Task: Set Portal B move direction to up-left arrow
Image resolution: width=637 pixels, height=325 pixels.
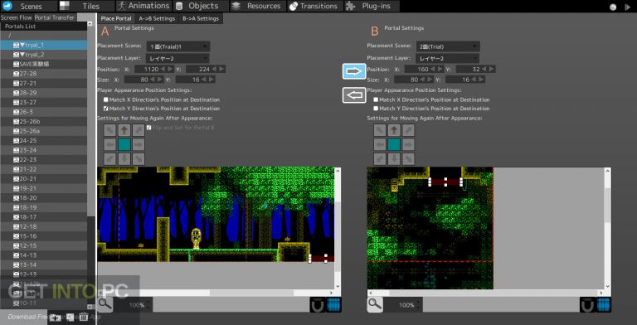Action: (x=380, y=130)
